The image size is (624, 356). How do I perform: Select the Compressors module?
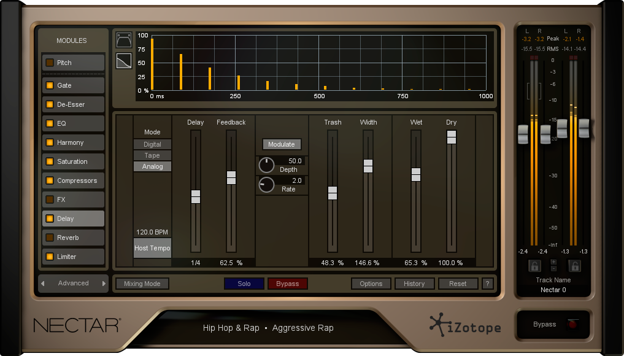click(x=77, y=180)
